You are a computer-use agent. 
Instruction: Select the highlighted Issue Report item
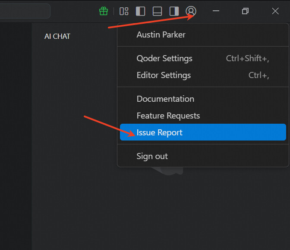tap(160, 132)
